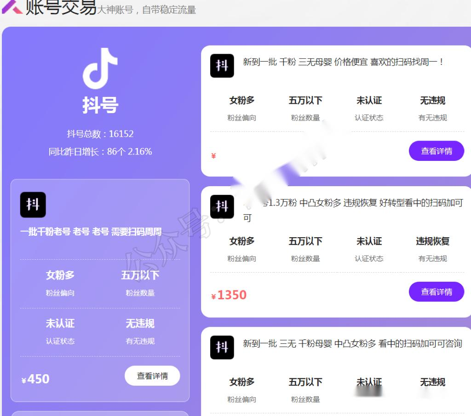Open the listing title 1.3万粉 中凸女粉多 违规恢复
Image resolution: width=471 pixels, height=416 pixels.
coord(353,210)
